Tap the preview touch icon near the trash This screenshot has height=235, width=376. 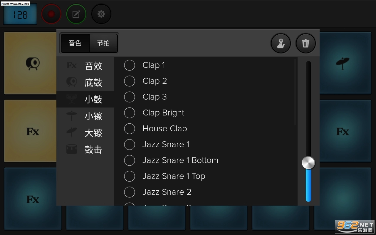281,43
